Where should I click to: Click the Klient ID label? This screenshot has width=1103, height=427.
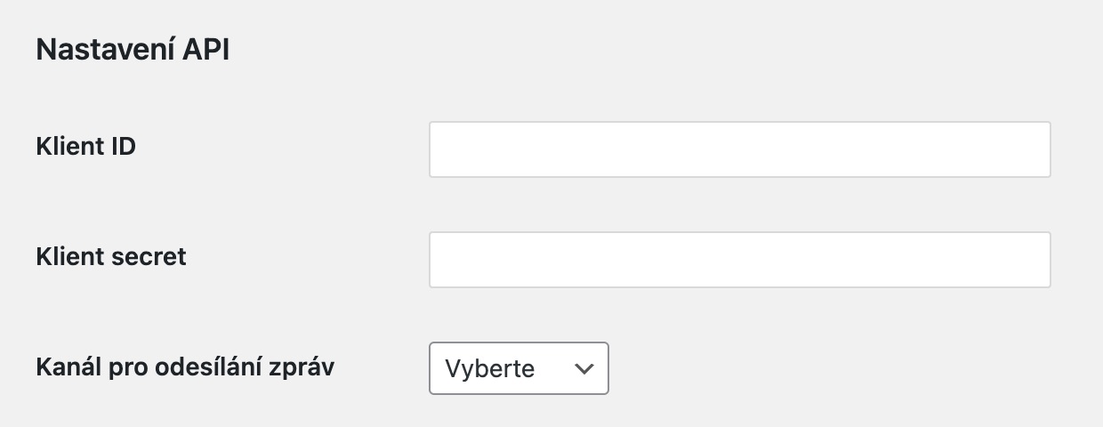pyautogui.click(x=85, y=147)
